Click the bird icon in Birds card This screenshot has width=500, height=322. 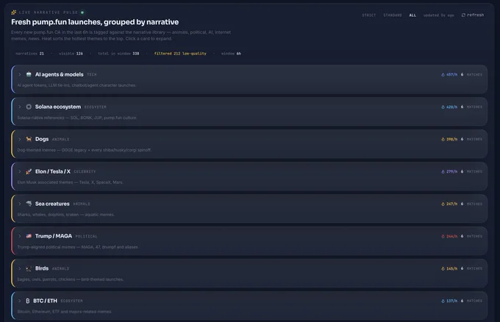[x=29, y=268]
